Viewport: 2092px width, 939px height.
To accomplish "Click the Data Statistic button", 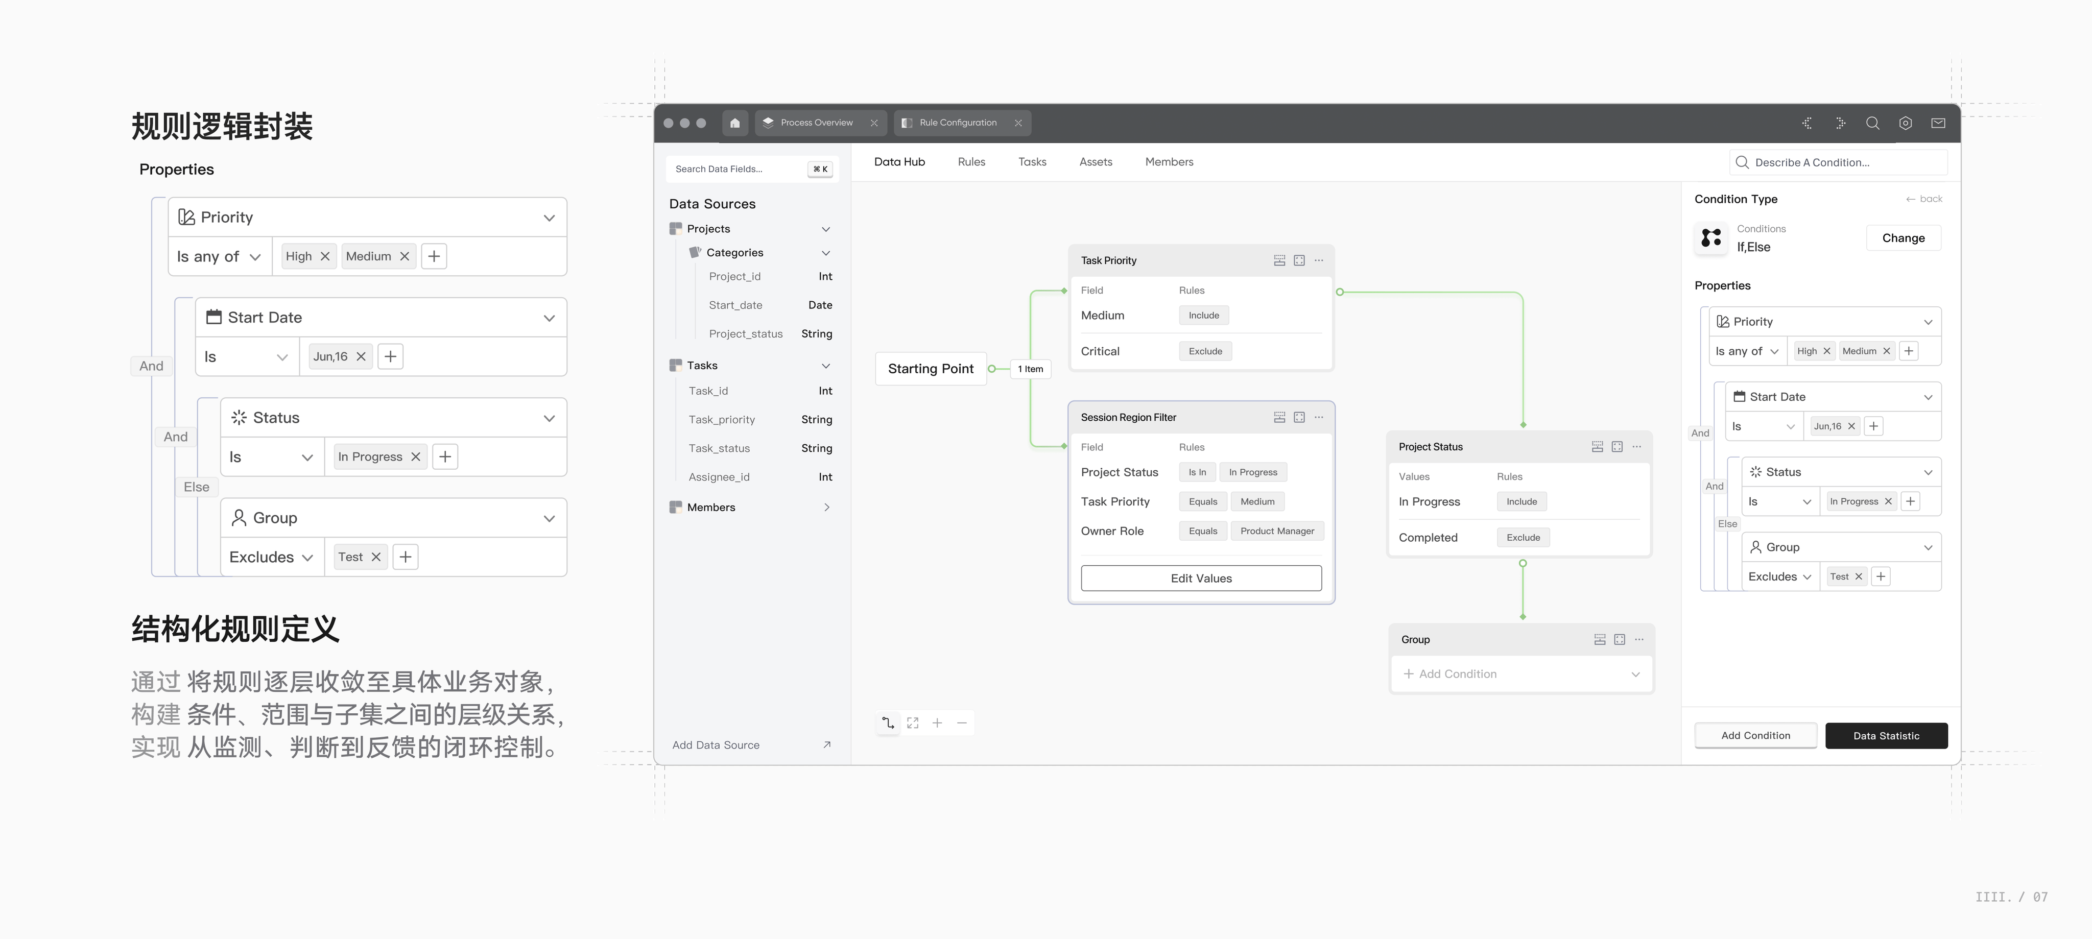I will [1886, 736].
